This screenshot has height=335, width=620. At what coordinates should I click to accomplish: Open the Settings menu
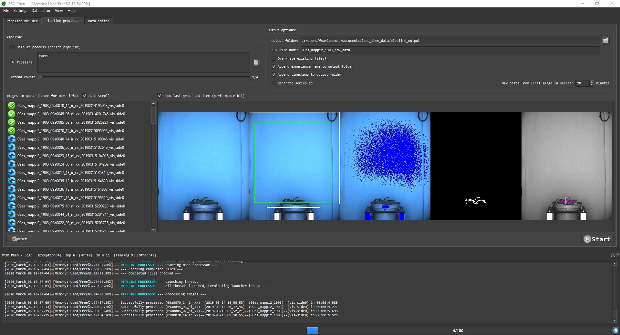20,11
